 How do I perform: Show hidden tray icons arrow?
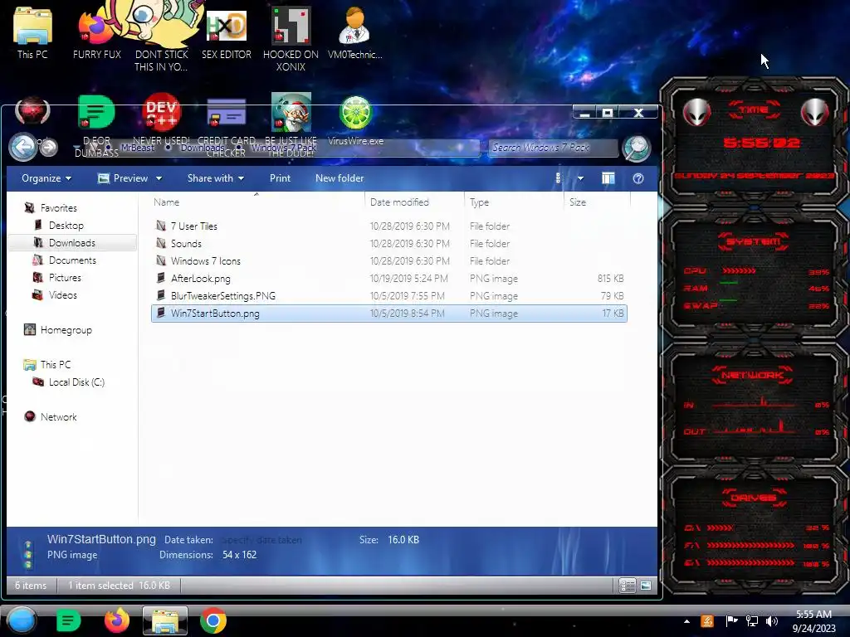tap(686, 621)
